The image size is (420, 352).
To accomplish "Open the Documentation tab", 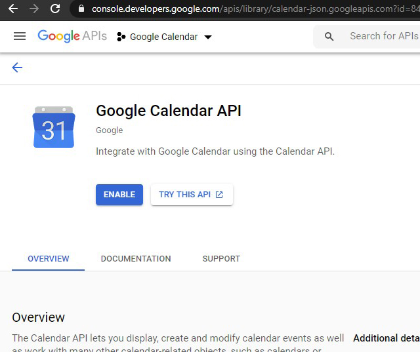I will 136,259.
